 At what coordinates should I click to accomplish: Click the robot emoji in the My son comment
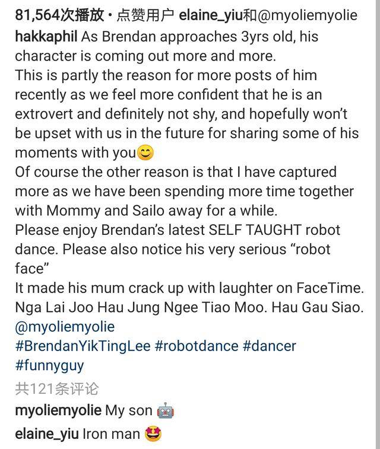pos(165,410)
